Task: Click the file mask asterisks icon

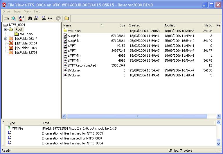Action: point(50,18)
